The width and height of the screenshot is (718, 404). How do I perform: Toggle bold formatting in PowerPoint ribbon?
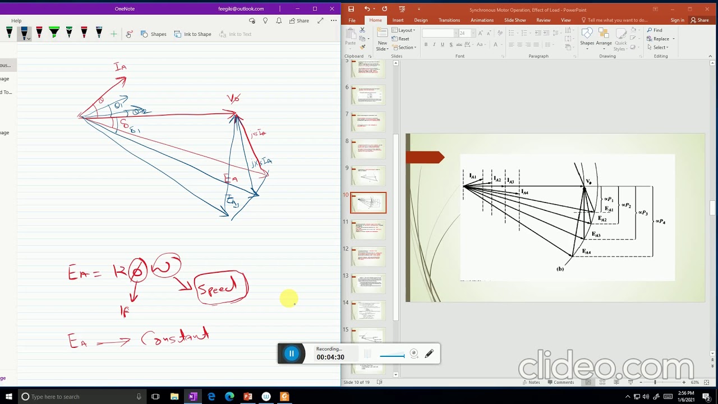tap(426, 44)
